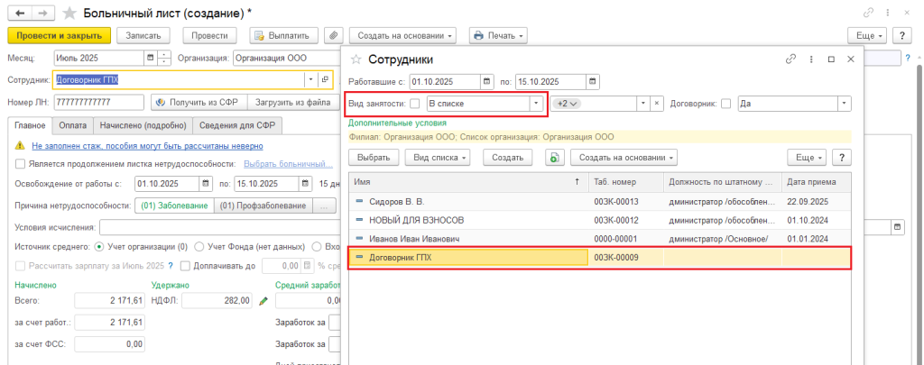Select Учет Фонда radio button
The width and height of the screenshot is (924, 365).
coord(200,246)
